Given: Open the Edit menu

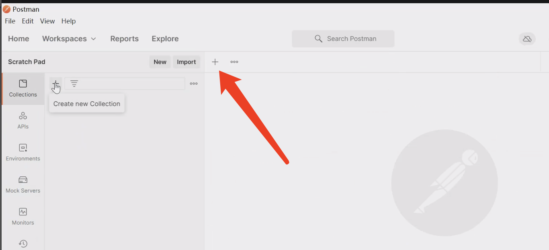Looking at the screenshot, I should [28, 21].
